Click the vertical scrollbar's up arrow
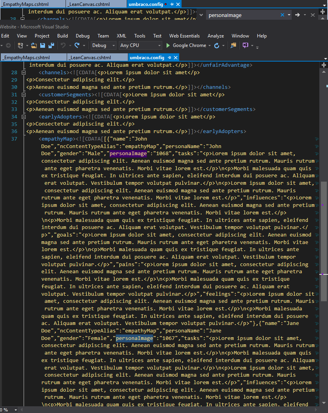The height and width of the screenshot is (413, 328). pyautogui.click(x=324, y=71)
